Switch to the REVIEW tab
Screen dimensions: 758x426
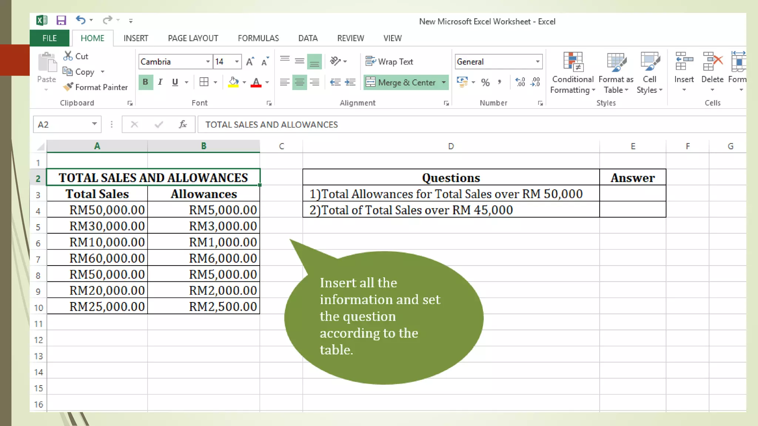pos(351,38)
